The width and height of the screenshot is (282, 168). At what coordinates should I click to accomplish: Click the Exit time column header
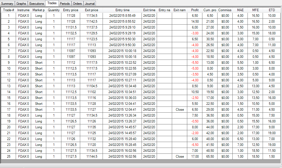click(x=149, y=10)
